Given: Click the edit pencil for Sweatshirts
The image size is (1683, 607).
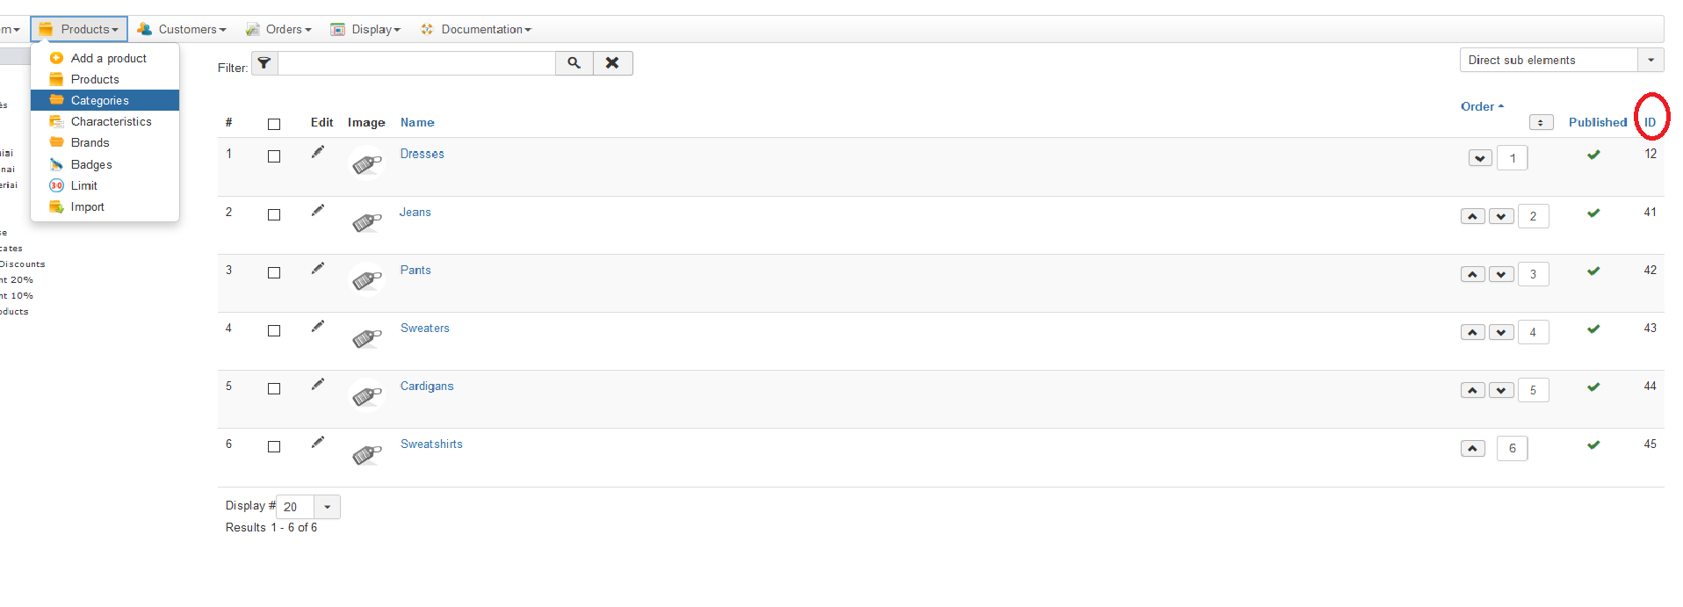Looking at the screenshot, I should tap(318, 442).
